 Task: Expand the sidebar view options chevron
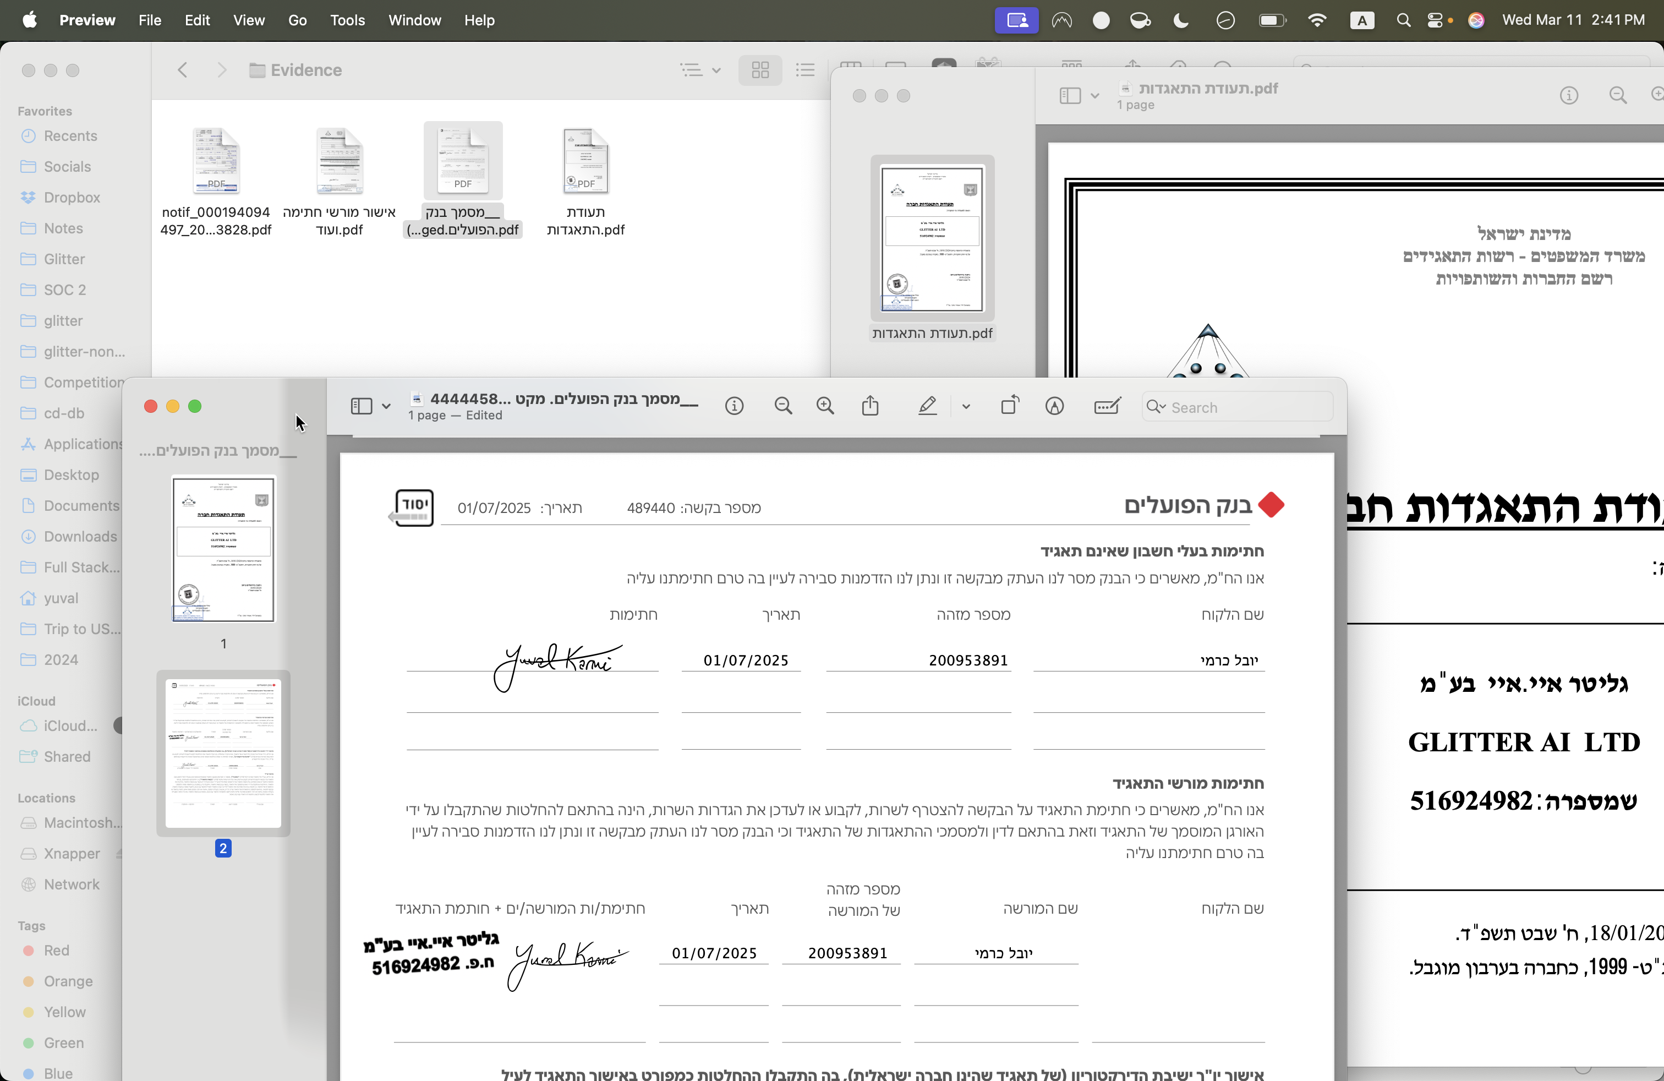[386, 406]
